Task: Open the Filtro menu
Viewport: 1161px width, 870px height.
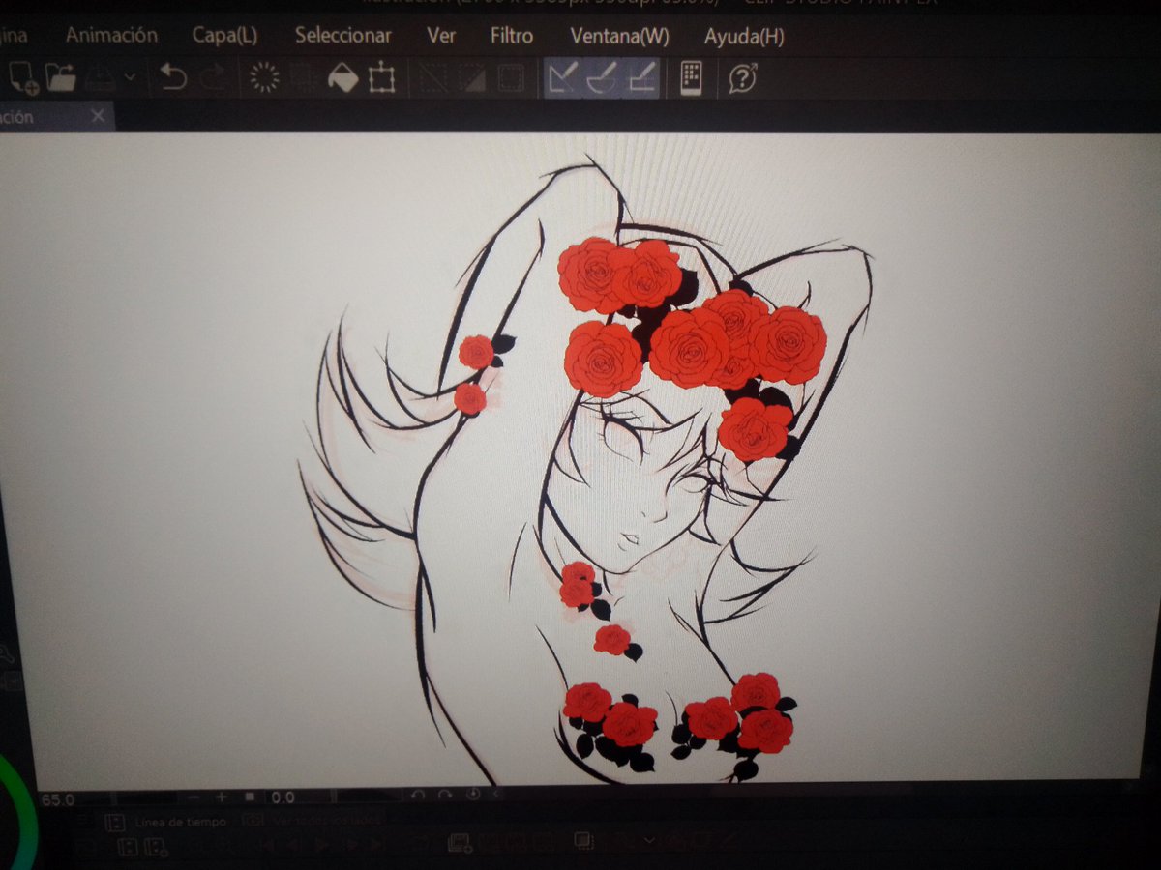Action: pos(512,36)
